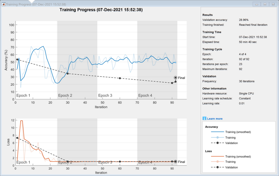Click the Validation legend marker under Loss
Image resolution: width=279 pixels, height=176 pixels.
[x=218, y=167]
